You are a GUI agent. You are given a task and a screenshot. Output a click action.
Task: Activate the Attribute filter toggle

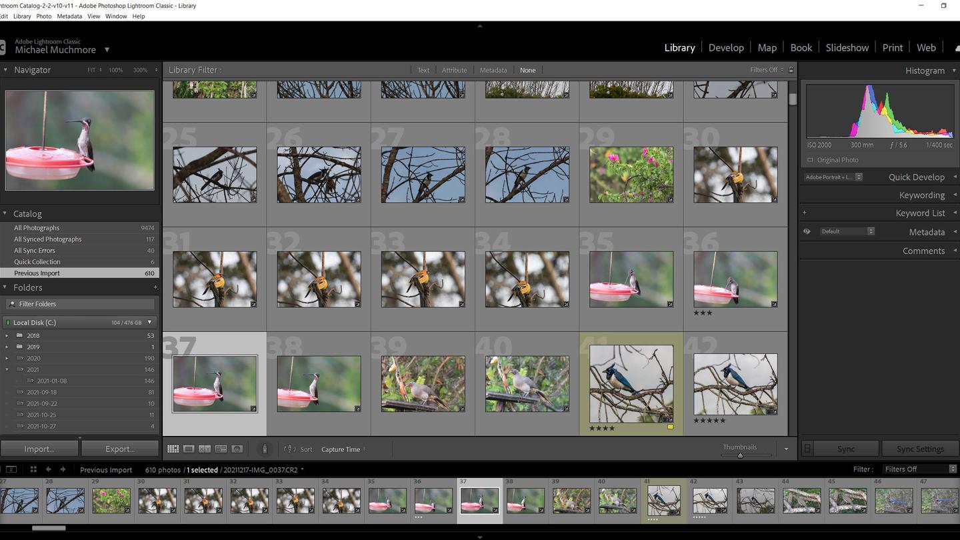454,70
